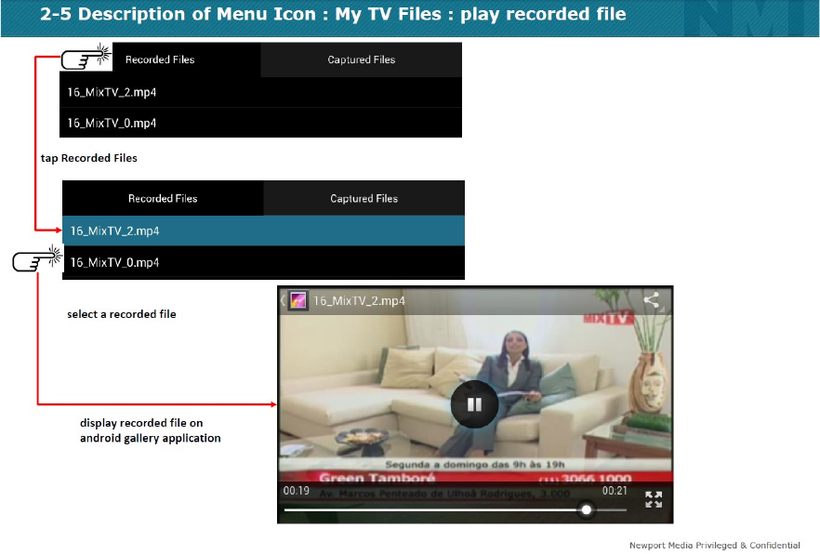Select the lower Recorded Files tab
The image size is (820, 554).
click(163, 199)
